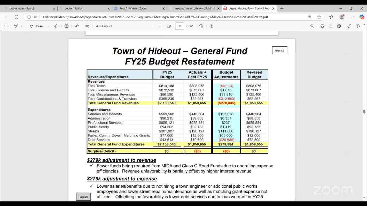Ask Copilot about this PDF
The width and height of the screenshot is (367, 206).
click(104, 26)
